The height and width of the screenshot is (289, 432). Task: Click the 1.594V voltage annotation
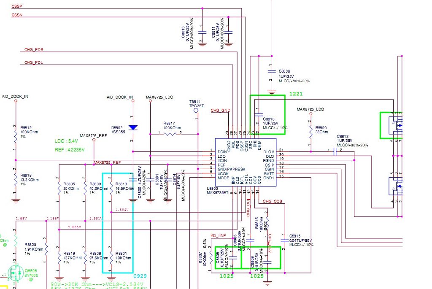click(x=122, y=210)
